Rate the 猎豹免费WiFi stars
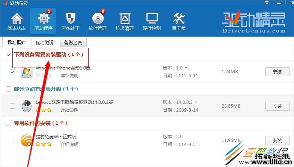This screenshot has width=294, height=167. point(44,144)
